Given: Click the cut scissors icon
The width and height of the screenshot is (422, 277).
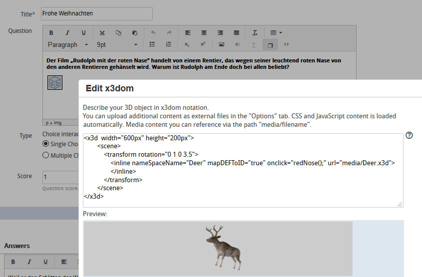Looking at the screenshot, I should coord(102,33).
